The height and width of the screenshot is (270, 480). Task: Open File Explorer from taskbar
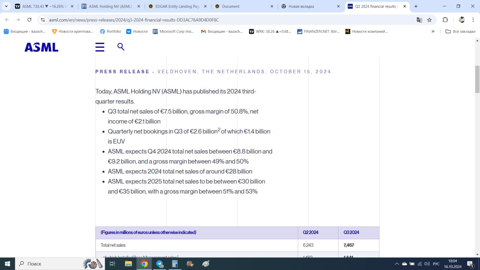click(x=128, y=264)
